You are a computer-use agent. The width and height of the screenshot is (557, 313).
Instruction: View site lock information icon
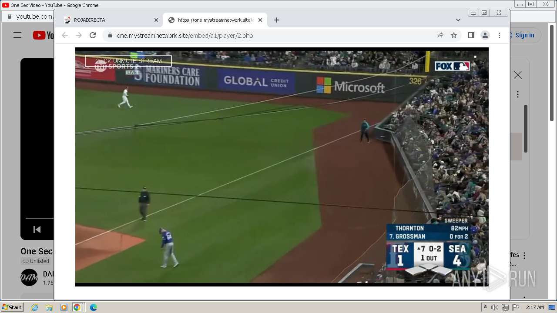110,35
